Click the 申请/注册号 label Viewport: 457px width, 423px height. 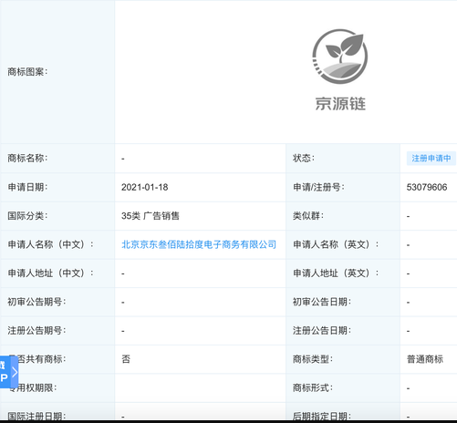[x=318, y=187]
